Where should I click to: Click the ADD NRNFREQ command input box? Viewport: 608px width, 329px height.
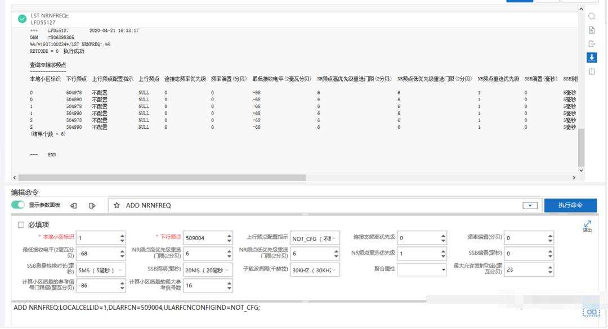(x=321, y=206)
